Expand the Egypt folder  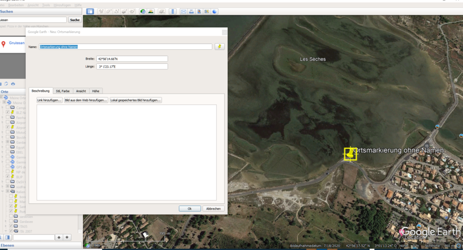click(x=2, y=147)
